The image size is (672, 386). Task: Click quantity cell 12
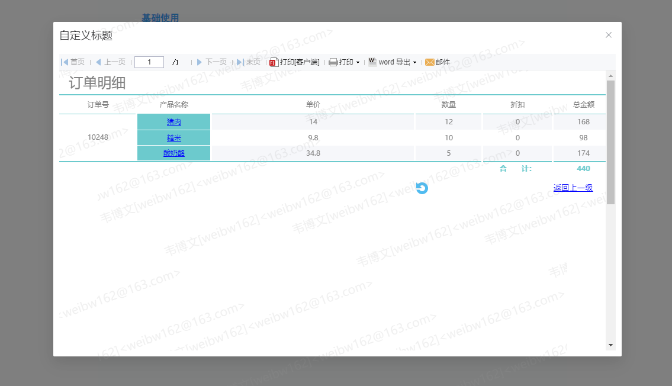pyautogui.click(x=449, y=122)
